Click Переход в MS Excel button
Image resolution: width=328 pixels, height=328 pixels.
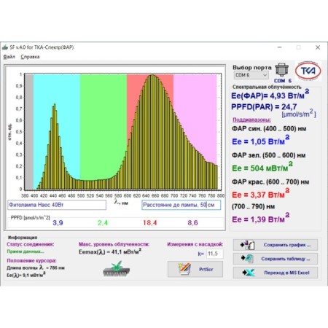pos(276,273)
